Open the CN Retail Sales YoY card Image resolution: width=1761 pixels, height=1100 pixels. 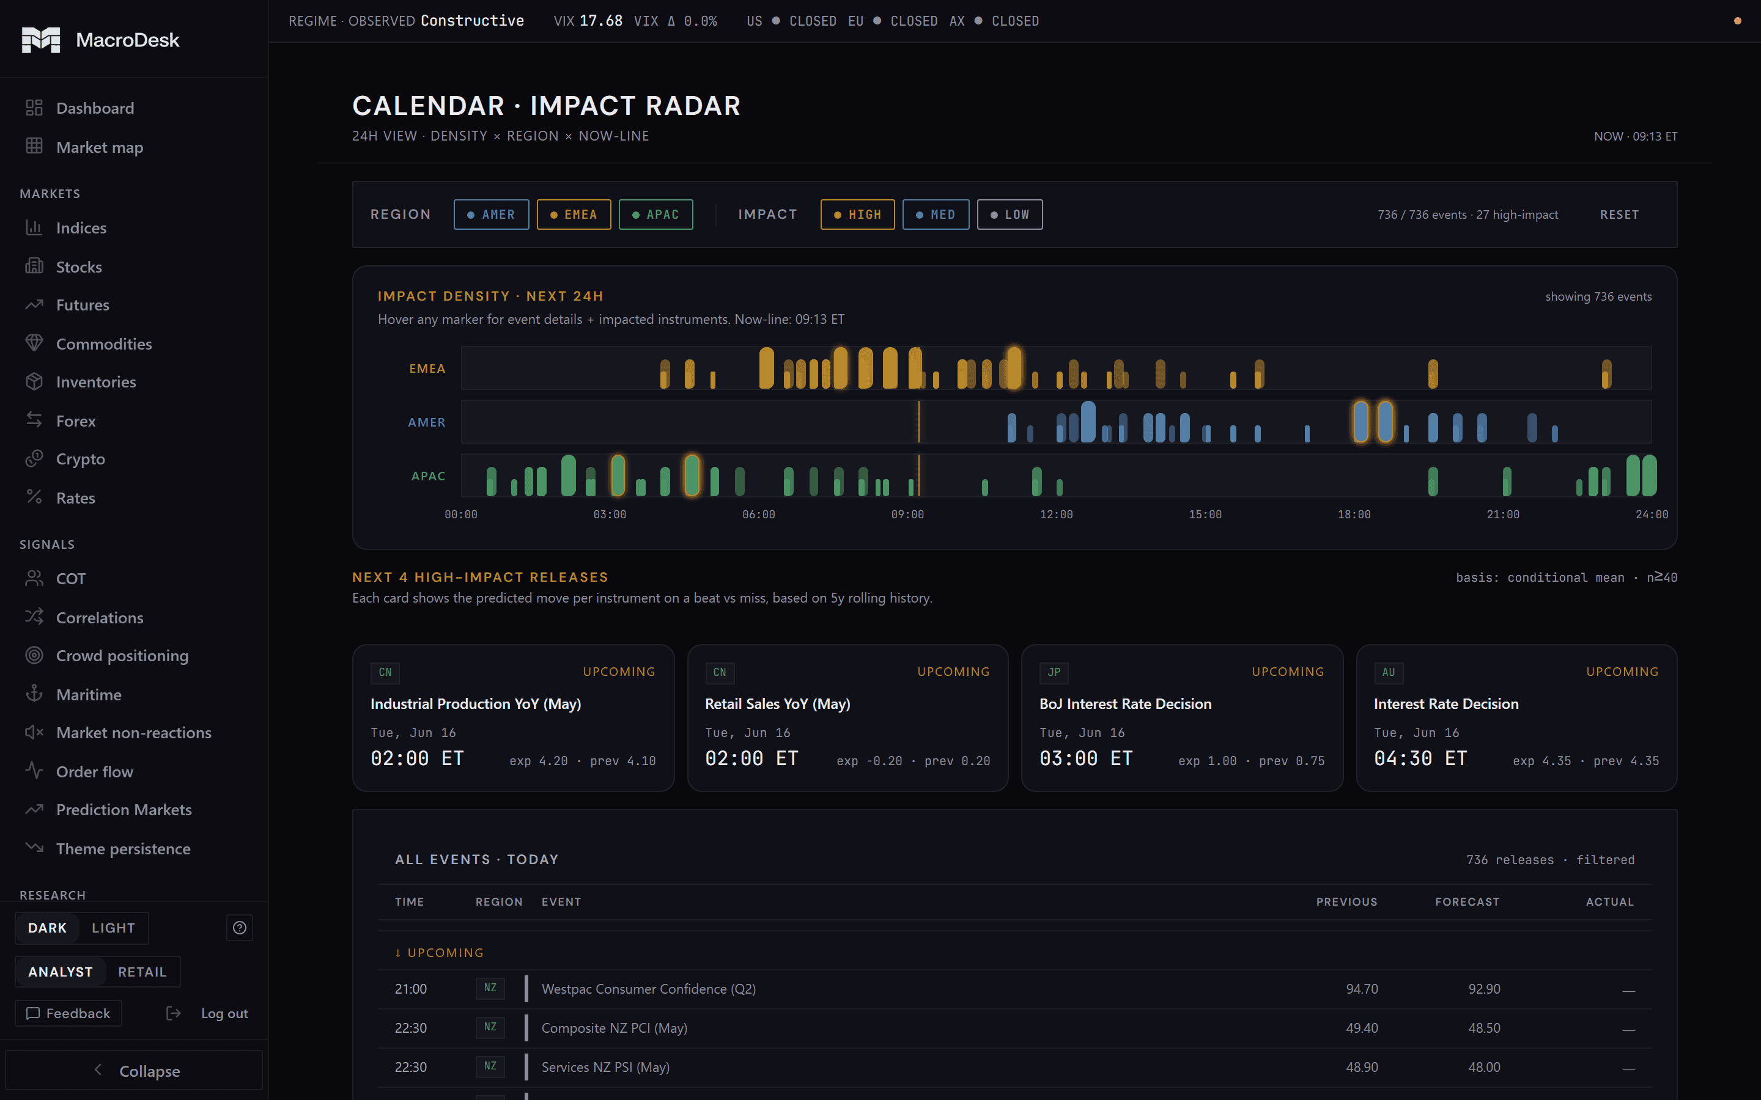[847, 718]
